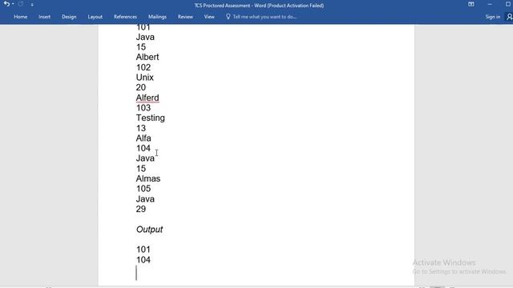
Task: Open Ribbon Display Options icon
Action: tap(471, 4)
